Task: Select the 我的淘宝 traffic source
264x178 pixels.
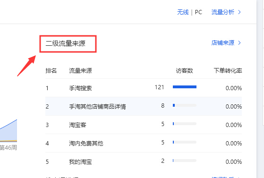Action: coord(80,161)
